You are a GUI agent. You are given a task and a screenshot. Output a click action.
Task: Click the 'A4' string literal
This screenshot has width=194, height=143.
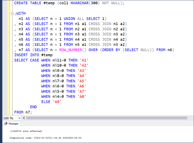tap(82, 76)
